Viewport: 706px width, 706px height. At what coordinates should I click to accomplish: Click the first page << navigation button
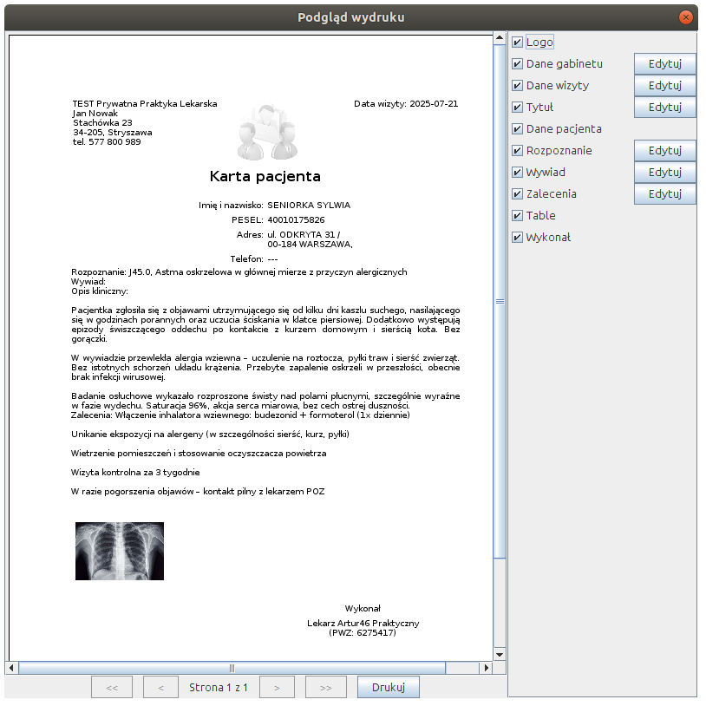[112, 688]
